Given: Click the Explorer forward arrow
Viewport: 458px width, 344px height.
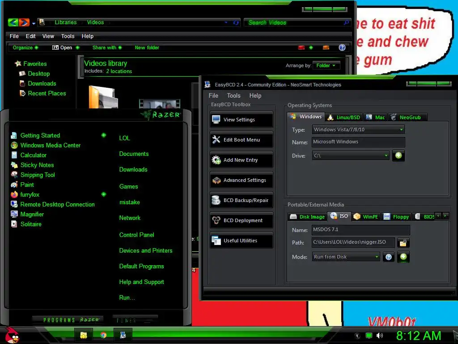Looking at the screenshot, I should [24, 22].
